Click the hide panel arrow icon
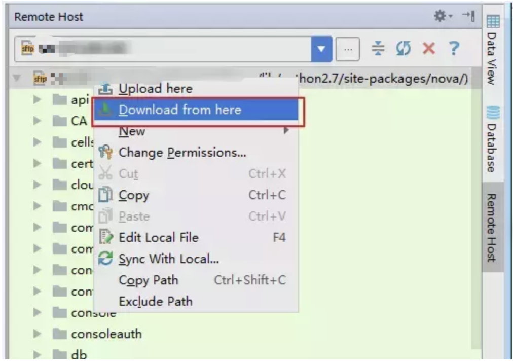513x362 pixels. tap(468, 17)
